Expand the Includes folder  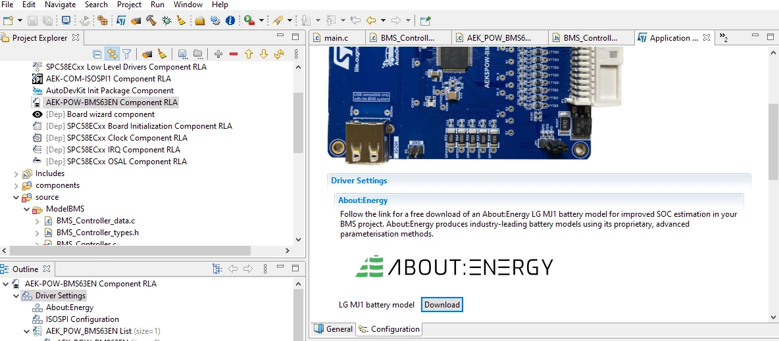(x=16, y=173)
